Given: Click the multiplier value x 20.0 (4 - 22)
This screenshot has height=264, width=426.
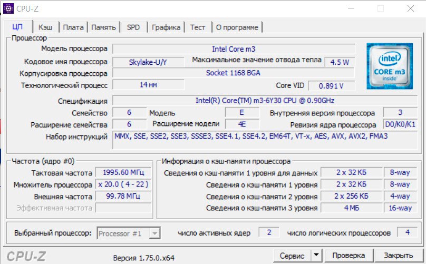Looking at the screenshot, I should pos(123,184).
